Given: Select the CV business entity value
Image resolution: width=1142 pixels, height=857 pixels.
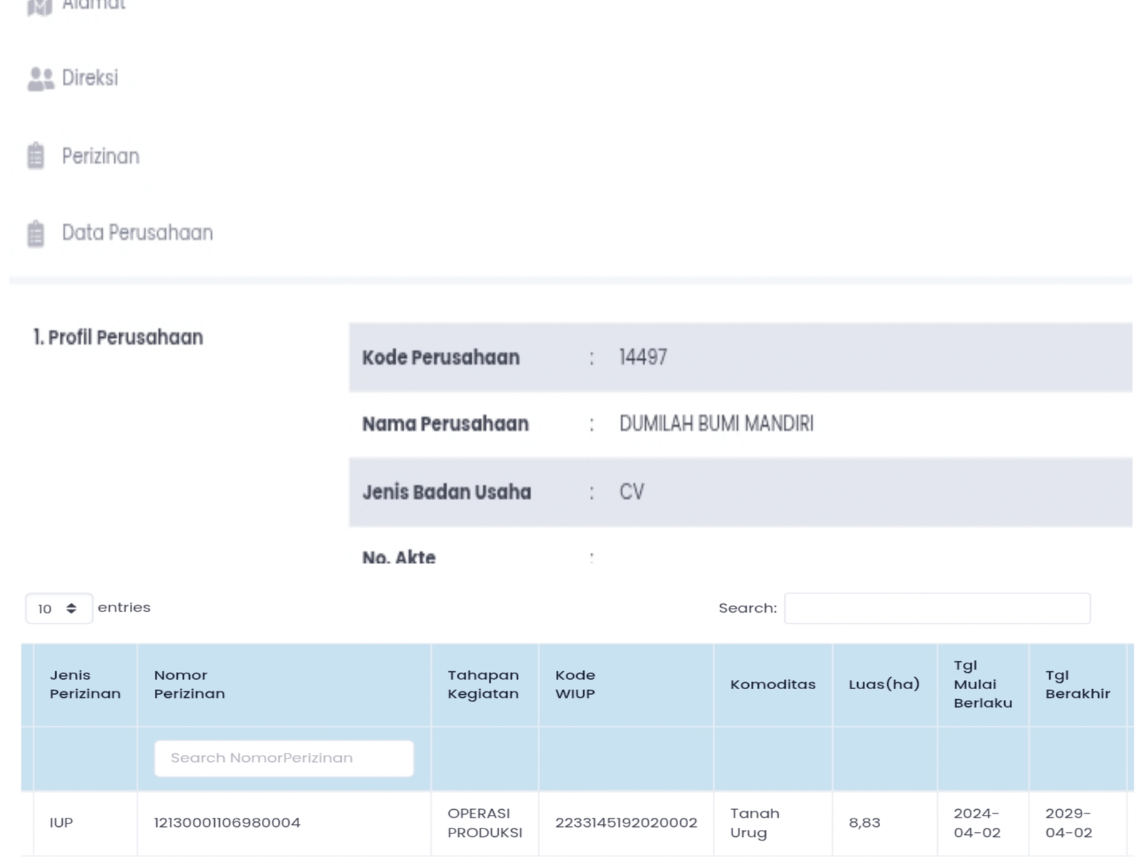Looking at the screenshot, I should point(632,492).
